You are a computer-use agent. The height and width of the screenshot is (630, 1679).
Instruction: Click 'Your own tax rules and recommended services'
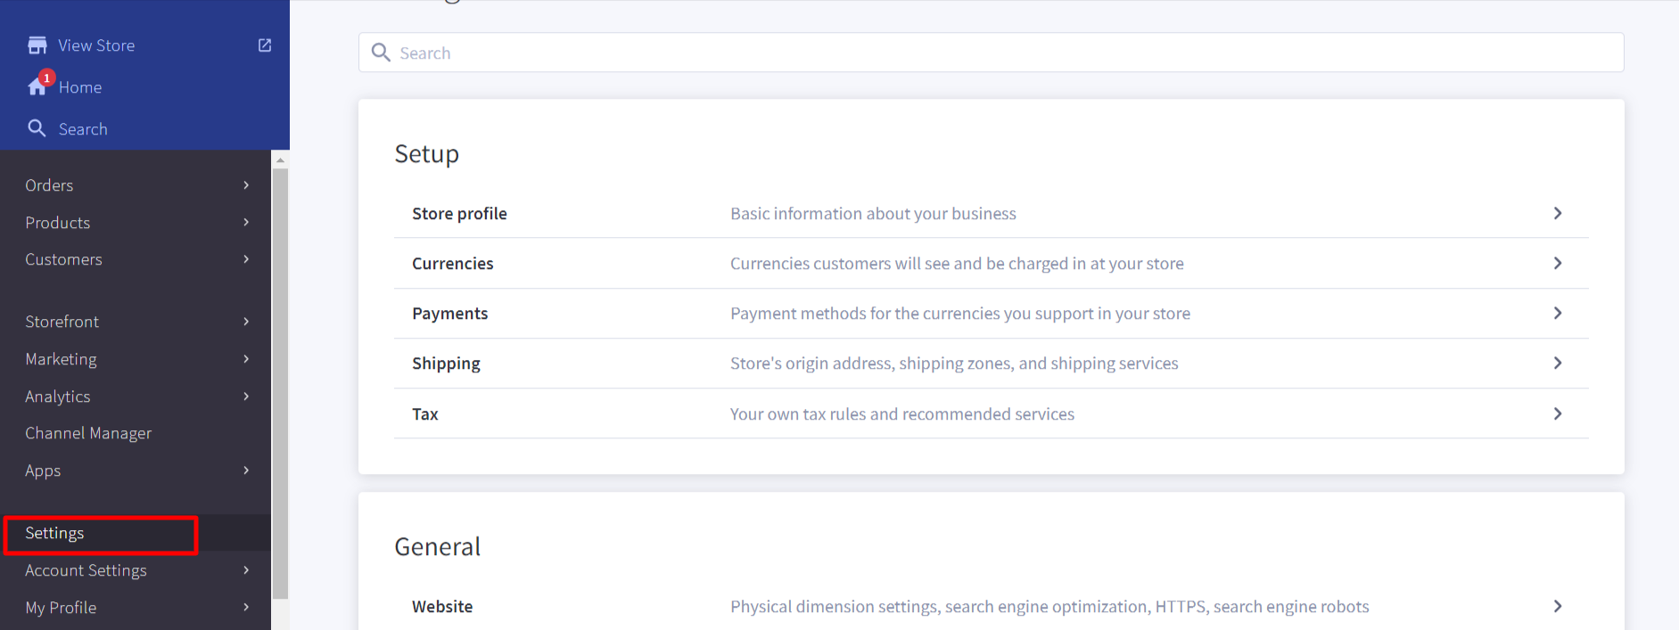tap(902, 414)
